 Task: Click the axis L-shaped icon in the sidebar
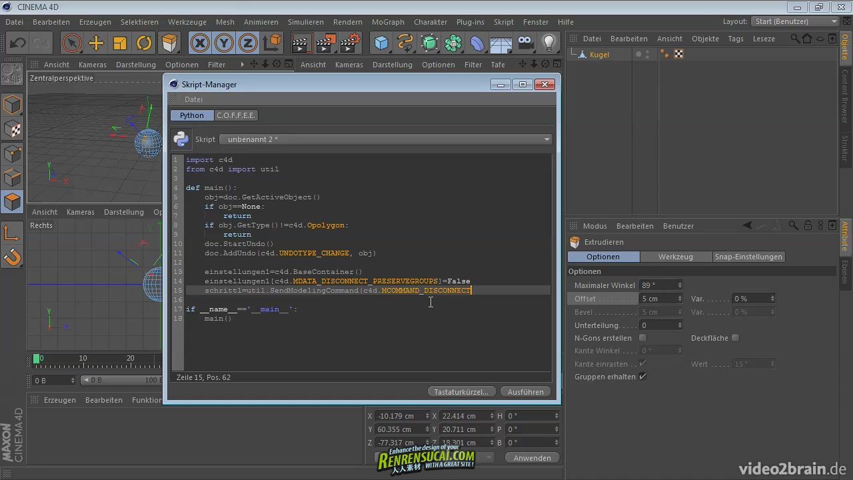point(12,232)
